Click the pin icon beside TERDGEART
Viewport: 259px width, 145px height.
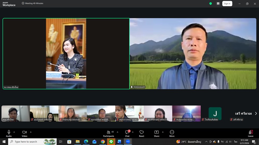(132, 87)
